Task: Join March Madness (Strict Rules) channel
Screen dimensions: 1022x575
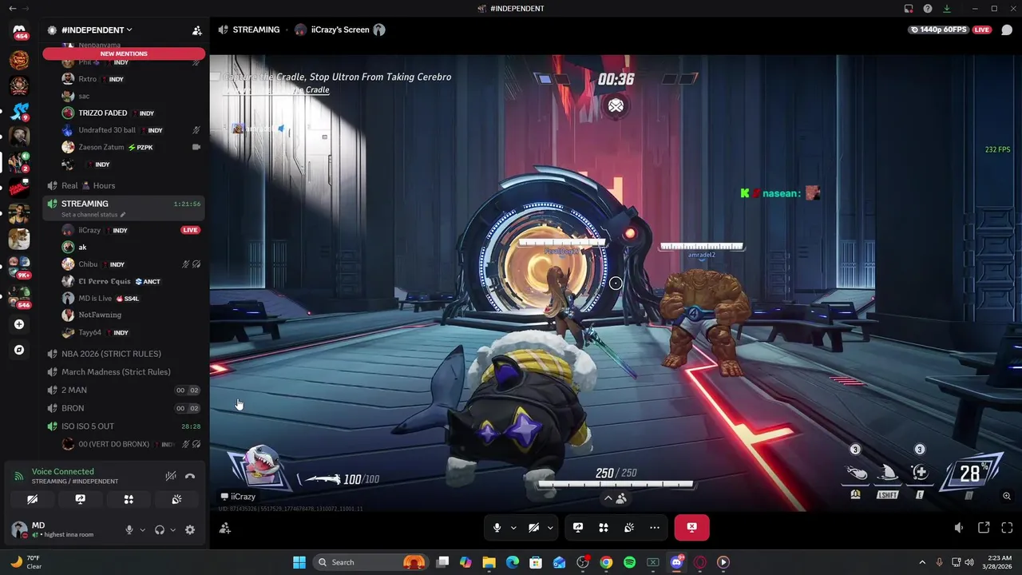Action: click(x=124, y=372)
